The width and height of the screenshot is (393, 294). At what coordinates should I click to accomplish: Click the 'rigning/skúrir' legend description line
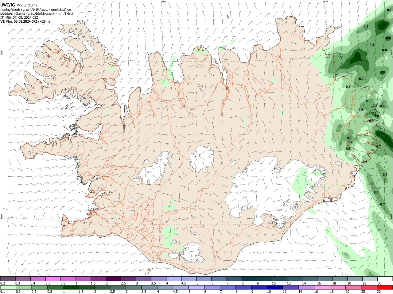coord(36,9)
